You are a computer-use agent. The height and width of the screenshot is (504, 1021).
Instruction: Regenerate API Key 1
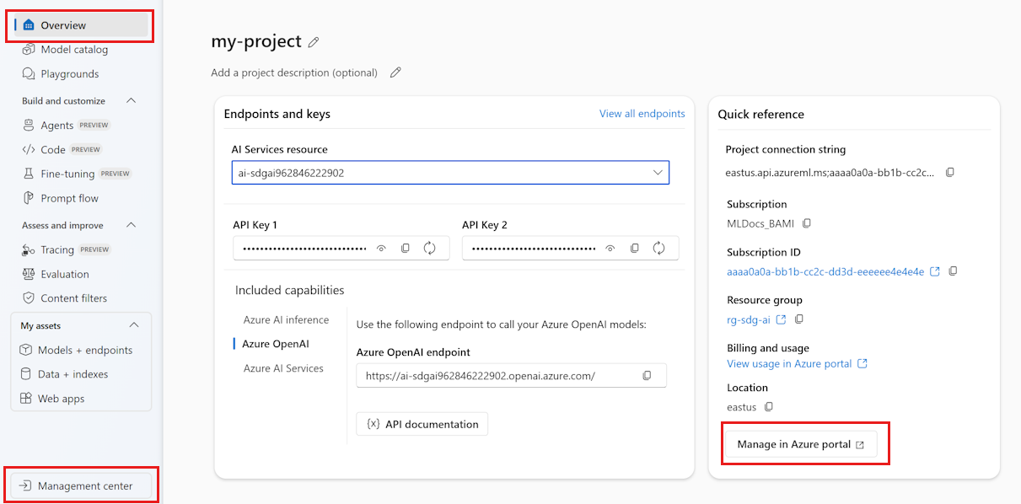pos(429,248)
